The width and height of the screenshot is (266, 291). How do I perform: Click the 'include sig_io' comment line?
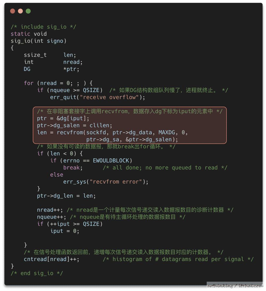[43, 27]
